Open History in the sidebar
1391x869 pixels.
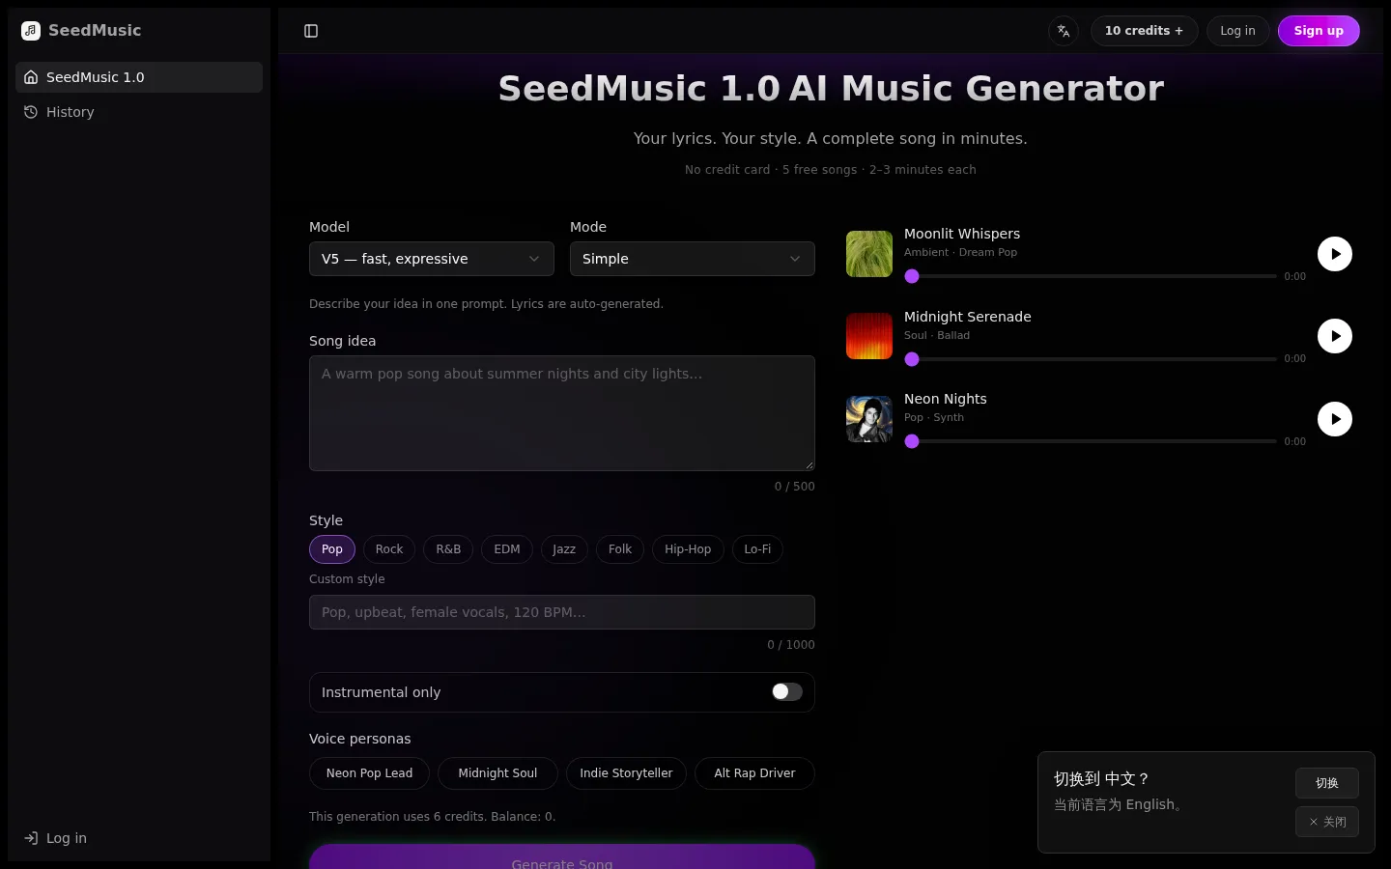[x=139, y=112]
